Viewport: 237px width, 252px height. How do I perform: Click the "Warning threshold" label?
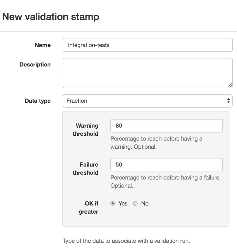(85, 130)
